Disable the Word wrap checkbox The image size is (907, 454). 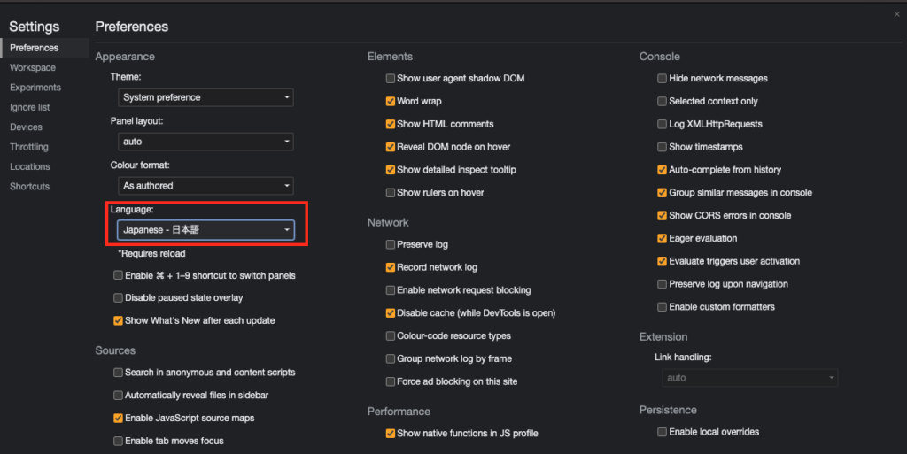[391, 102]
